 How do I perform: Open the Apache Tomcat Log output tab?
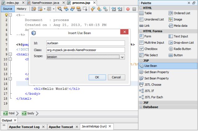[24, 127]
